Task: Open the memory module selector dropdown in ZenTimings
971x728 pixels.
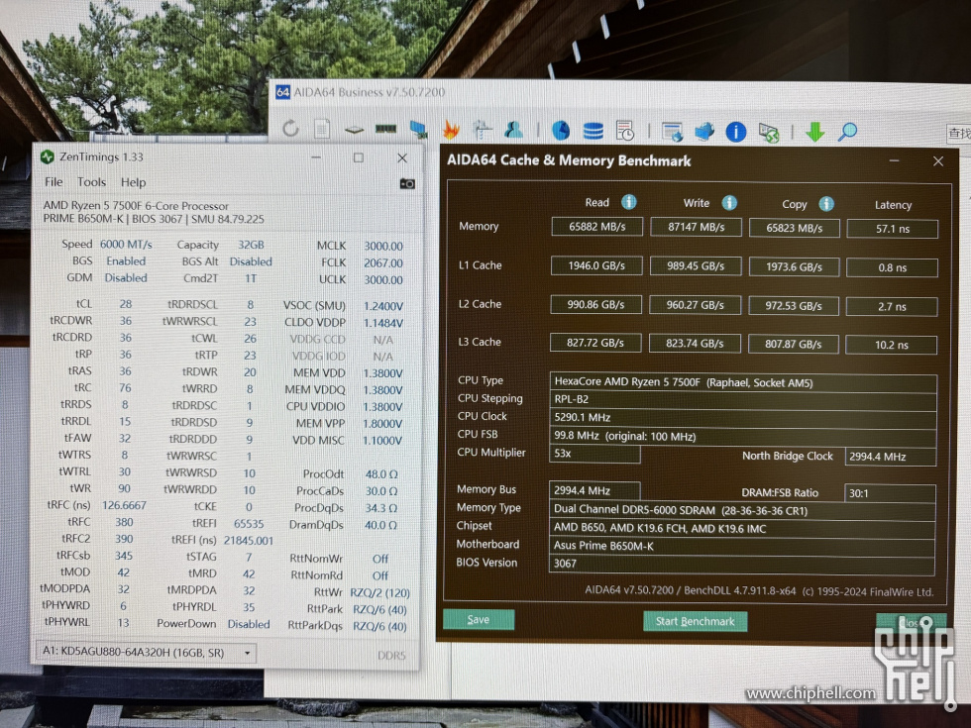Action: tap(147, 653)
